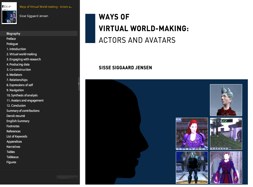The width and height of the screenshot is (253, 187).
Task: Go to 11. Avatars and engagement
Action: [x=25, y=100]
